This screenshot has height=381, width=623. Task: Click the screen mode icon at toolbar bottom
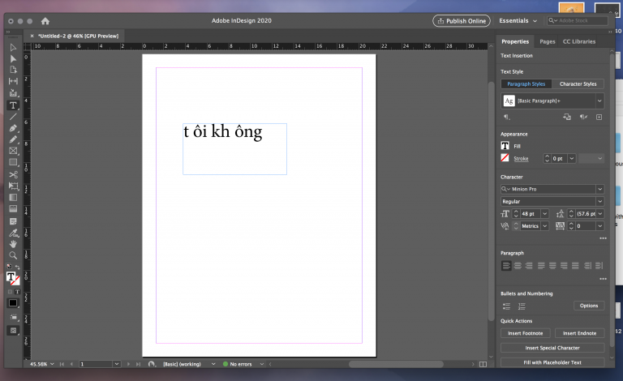[x=13, y=331]
